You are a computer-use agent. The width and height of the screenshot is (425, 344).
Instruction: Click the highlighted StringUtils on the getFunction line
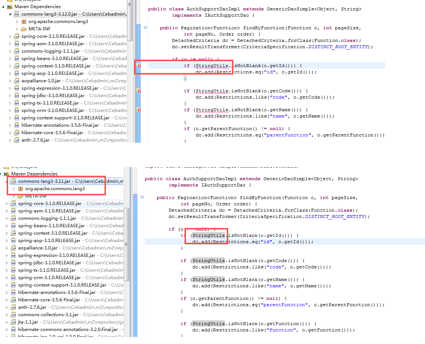(209, 324)
